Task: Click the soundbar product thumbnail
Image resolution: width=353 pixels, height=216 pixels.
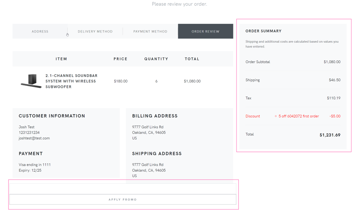Action: coord(31,81)
